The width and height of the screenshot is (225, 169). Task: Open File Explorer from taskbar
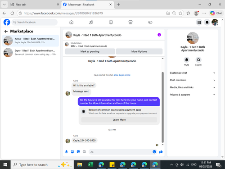[x=80, y=164]
